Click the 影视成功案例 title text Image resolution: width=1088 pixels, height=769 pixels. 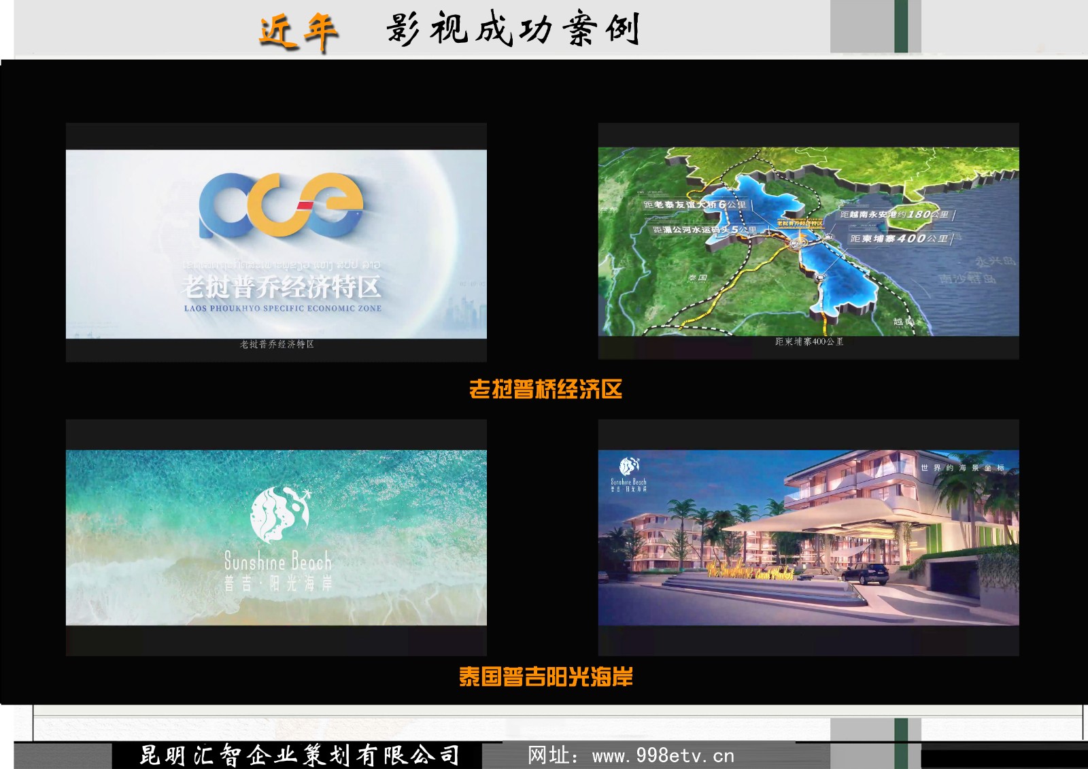point(513,30)
